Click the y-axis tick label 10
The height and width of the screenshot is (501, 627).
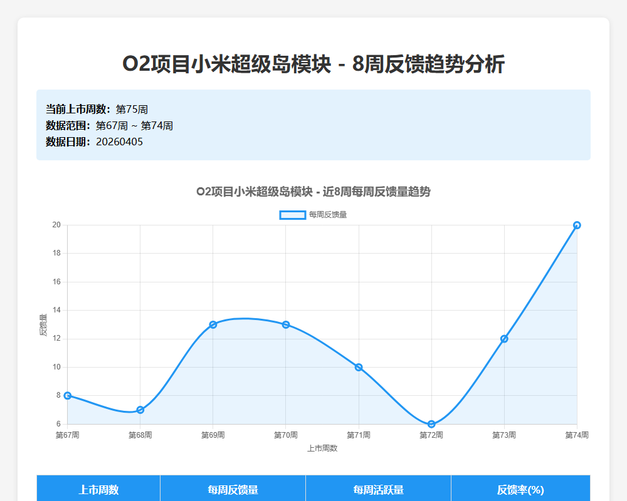tap(56, 367)
